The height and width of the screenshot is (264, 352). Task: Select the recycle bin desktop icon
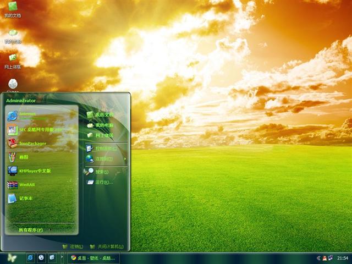pos(13,85)
